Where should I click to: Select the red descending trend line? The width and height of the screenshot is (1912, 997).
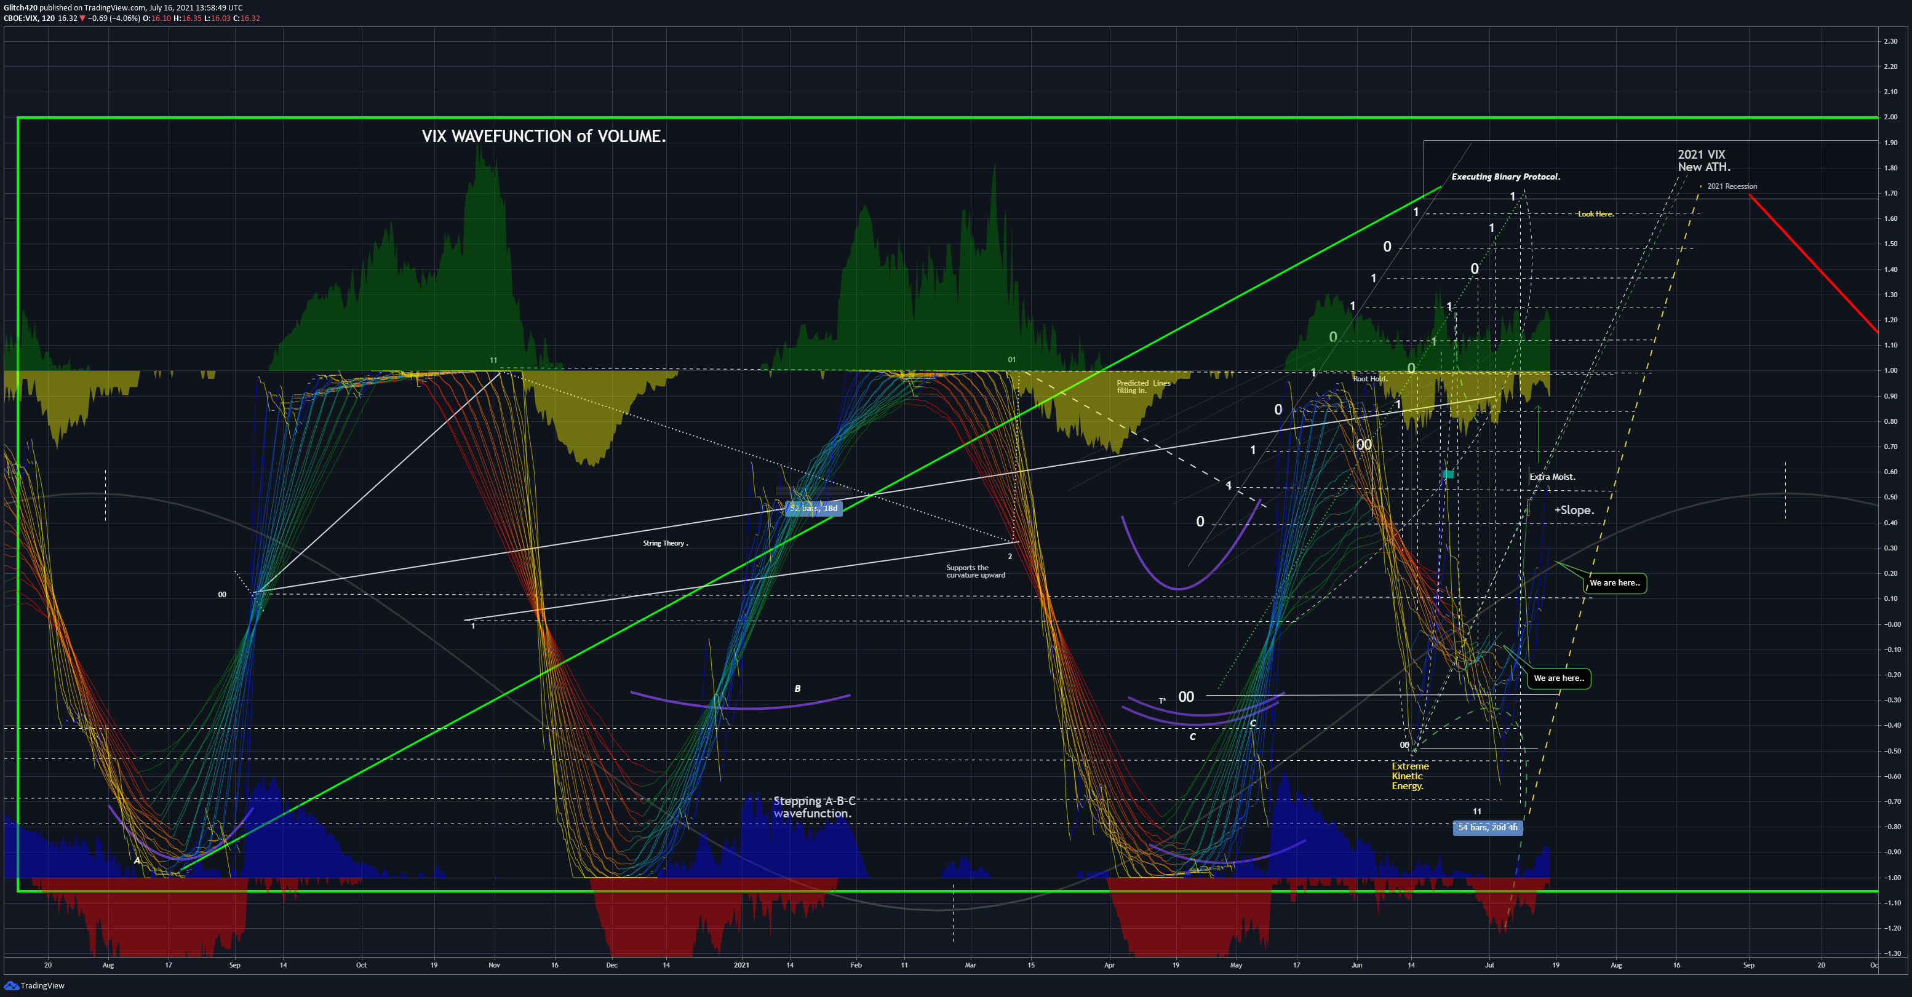(1814, 263)
